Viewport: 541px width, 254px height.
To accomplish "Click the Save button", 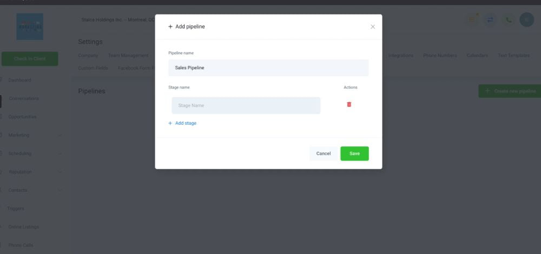I will (354, 153).
